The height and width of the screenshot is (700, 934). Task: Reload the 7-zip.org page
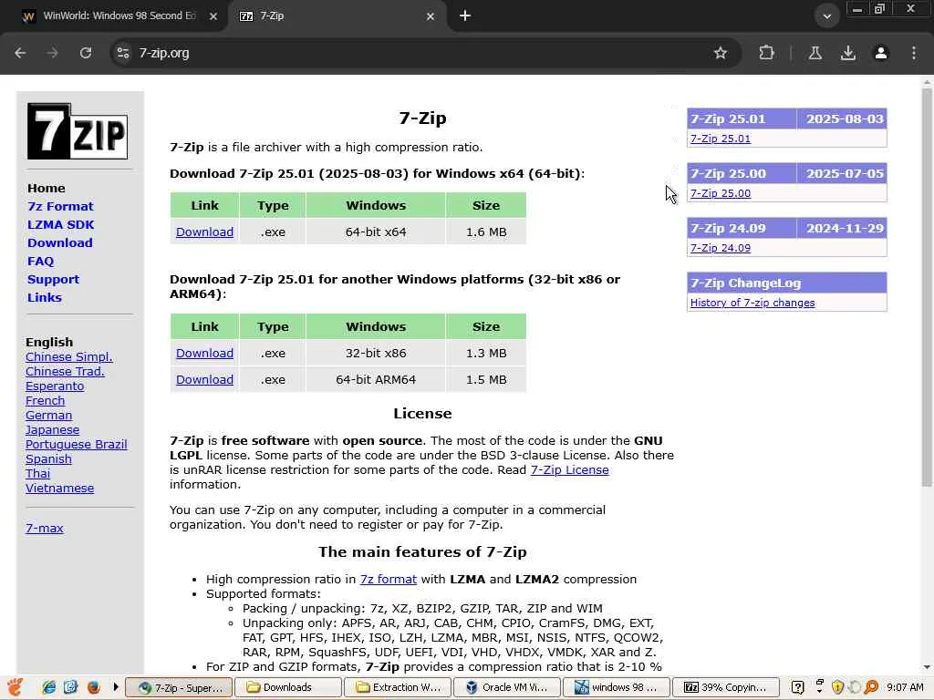86,53
